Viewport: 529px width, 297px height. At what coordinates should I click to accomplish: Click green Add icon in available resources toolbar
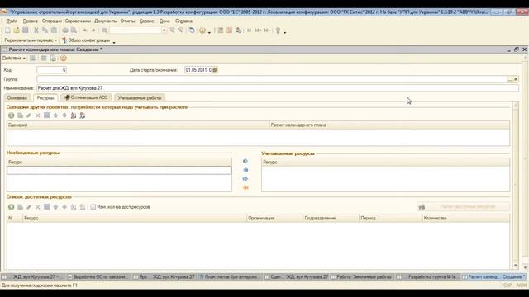coord(11,207)
